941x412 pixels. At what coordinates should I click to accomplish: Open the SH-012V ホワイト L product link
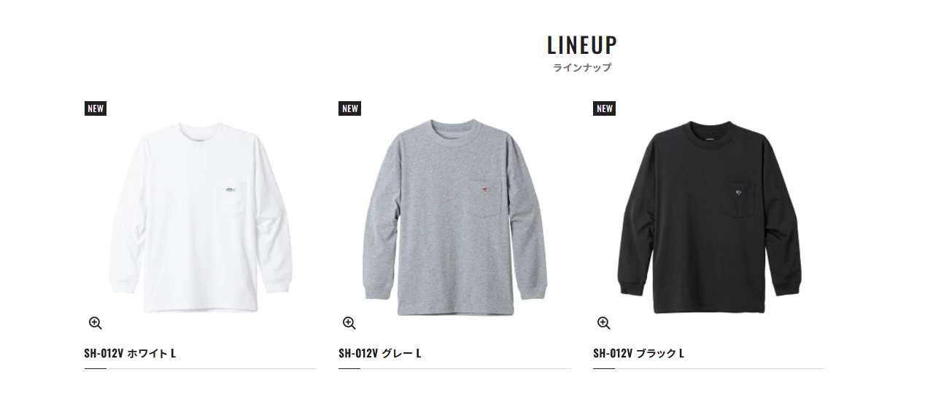130,354
